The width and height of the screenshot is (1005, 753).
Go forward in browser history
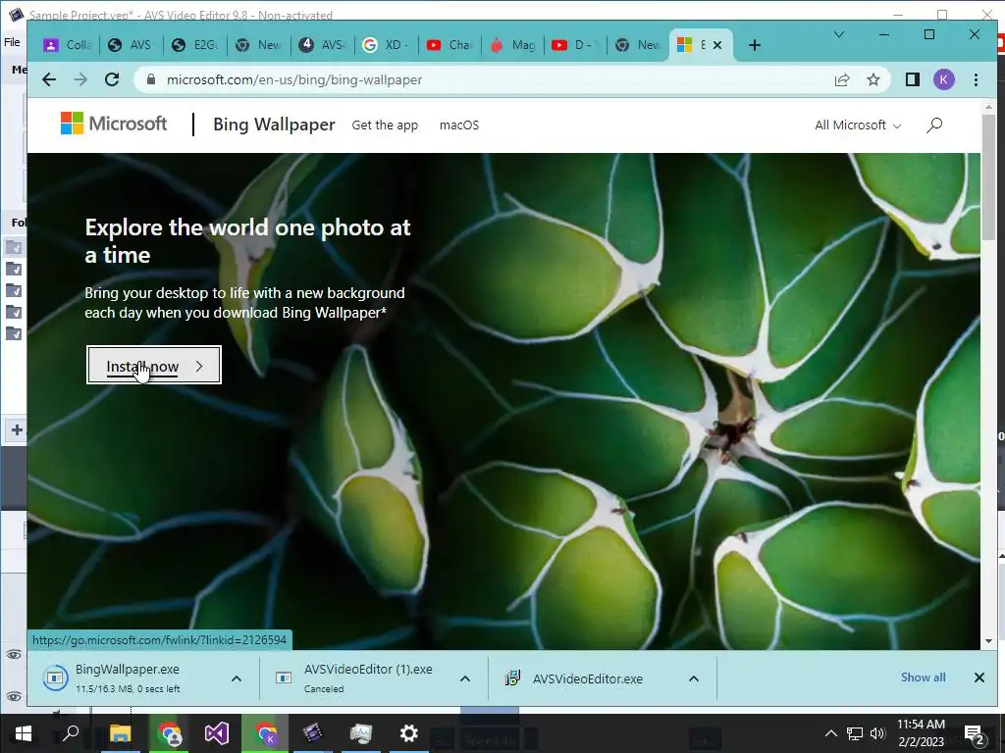click(80, 79)
